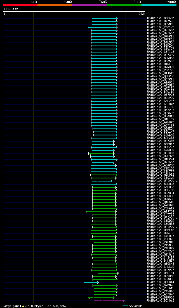179x308 pixels.
Task: Click the purple alignment bar of UniRef100_B5XQY2
Action: tap(109, 301)
